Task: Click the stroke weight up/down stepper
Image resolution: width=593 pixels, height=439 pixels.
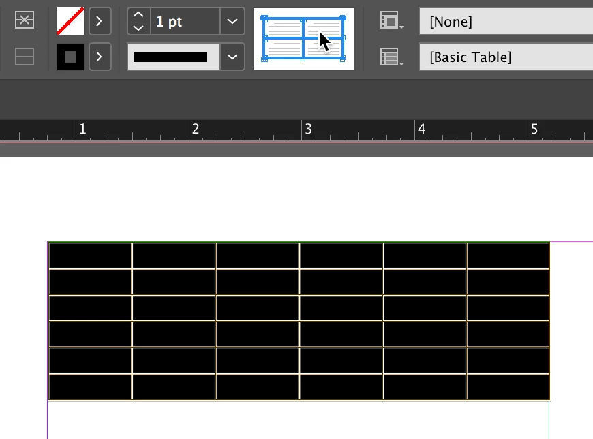Action: (138, 21)
